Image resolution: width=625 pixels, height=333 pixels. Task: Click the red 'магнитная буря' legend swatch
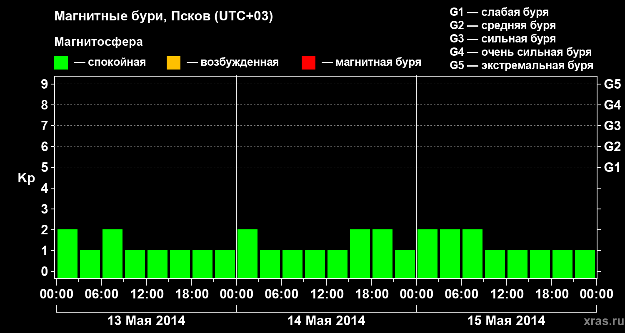(x=308, y=63)
